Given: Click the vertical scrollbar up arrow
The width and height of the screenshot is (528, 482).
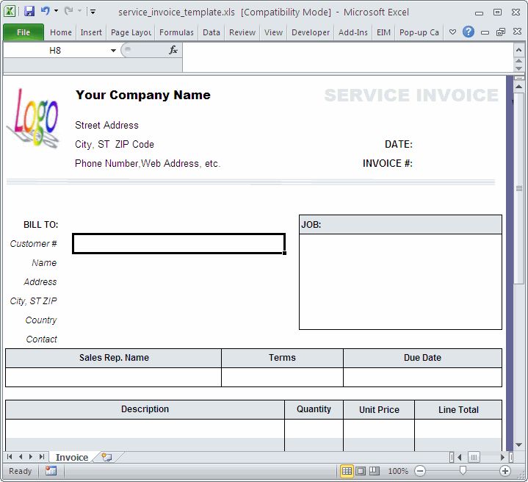Looking at the screenshot, I should (518, 87).
